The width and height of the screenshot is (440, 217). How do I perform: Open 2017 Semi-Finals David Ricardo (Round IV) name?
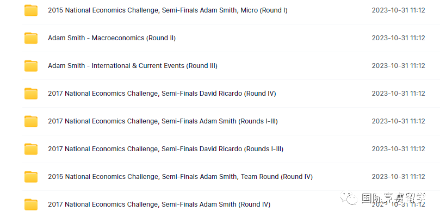[x=162, y=94]
